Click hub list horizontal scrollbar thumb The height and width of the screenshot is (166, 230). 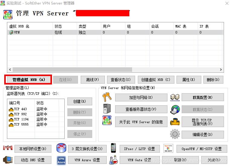(x=72, y=70)
